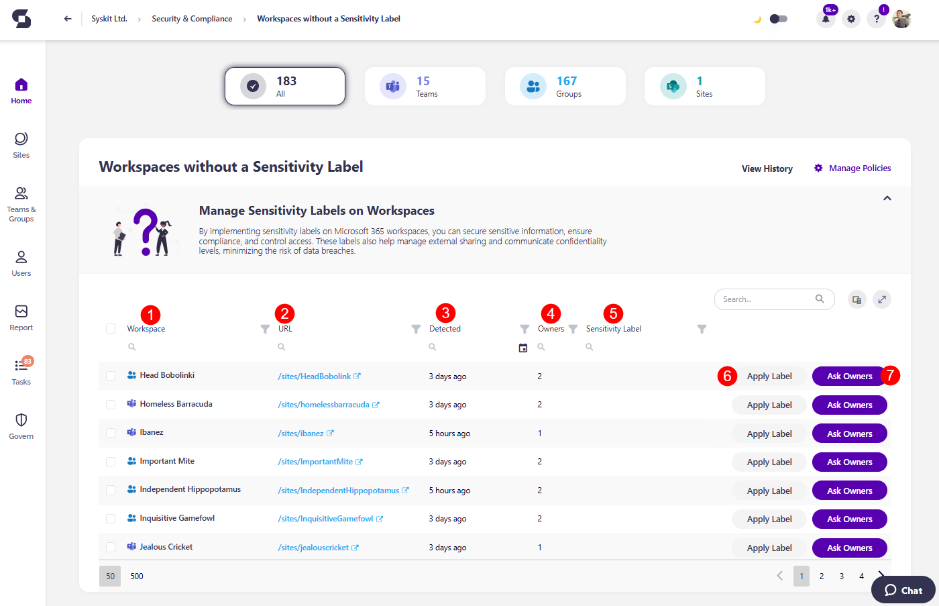Open the Sites section in the sidebar
Viewport: 939px width, 606px height.
click(x=21, y=144)
